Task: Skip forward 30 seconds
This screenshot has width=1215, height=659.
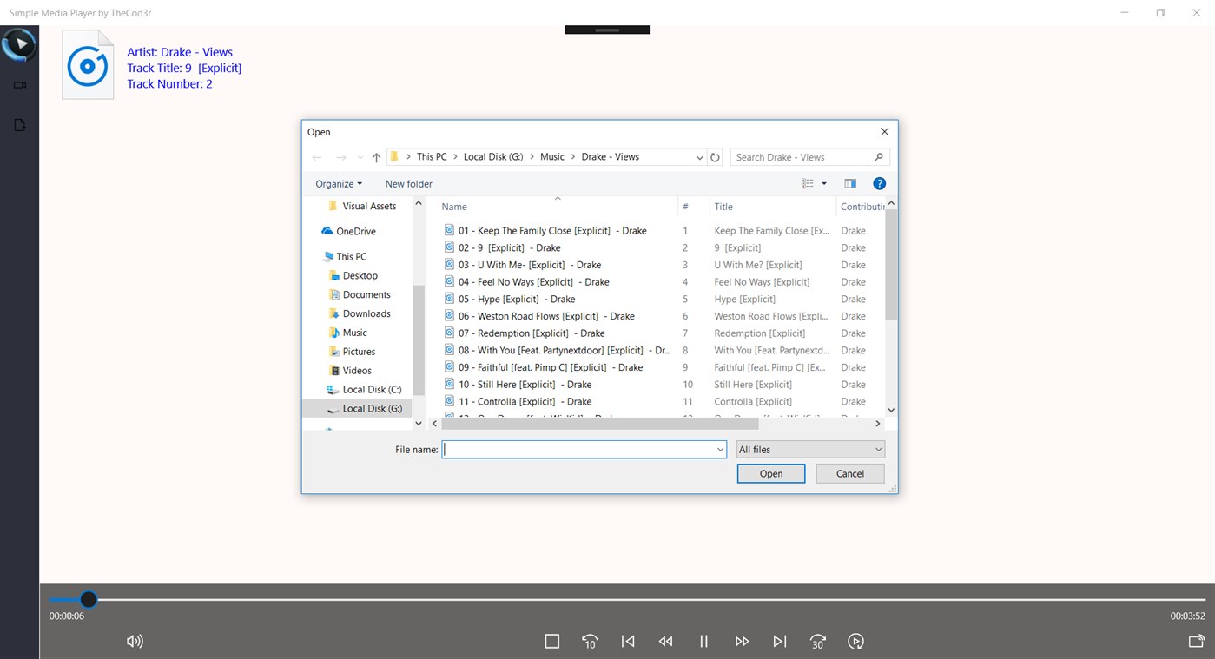Action: (817, 641)
